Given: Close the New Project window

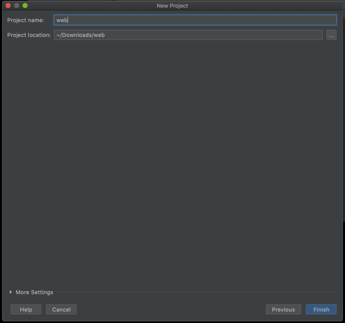Looking at the screenshot, I should (8, 5).
